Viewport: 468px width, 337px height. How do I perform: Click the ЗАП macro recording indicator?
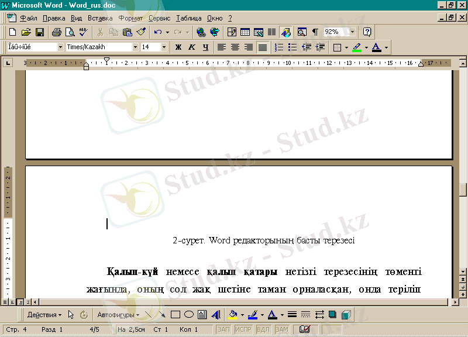coord(223,329)
